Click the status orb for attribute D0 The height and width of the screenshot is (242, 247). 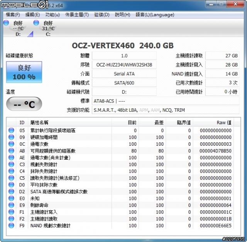(11, 184)
